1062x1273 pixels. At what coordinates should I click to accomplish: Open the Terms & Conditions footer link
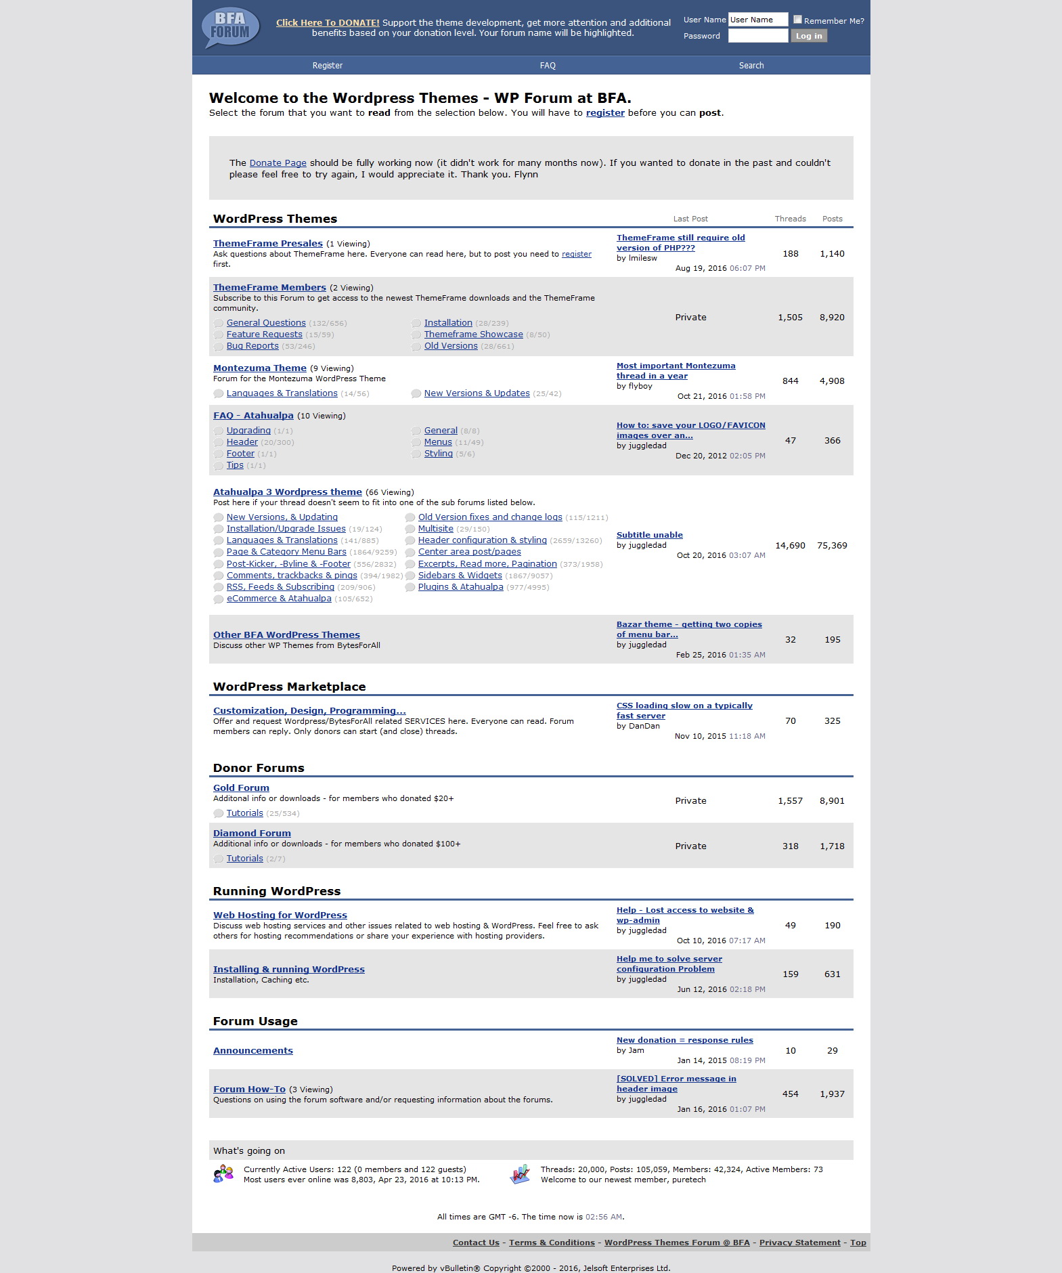coord(552,1243)
